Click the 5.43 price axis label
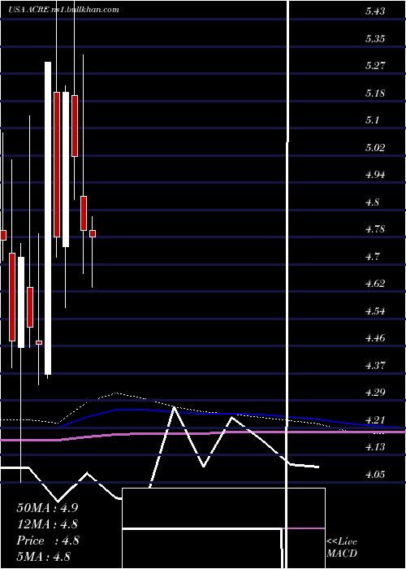Image resolution: width=406 pixels, height=569 pixels. [x=375, y=11]
